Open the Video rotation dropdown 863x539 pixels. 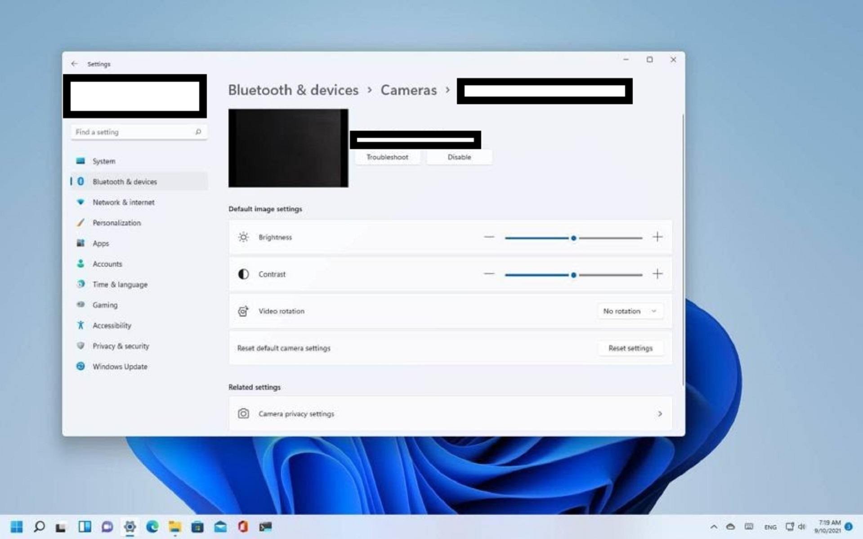(x=630, y=311)
